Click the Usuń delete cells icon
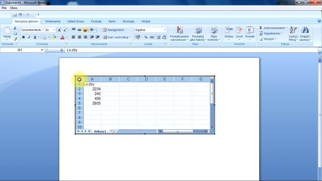Screen dimensions: 322x181 point(239,30)
